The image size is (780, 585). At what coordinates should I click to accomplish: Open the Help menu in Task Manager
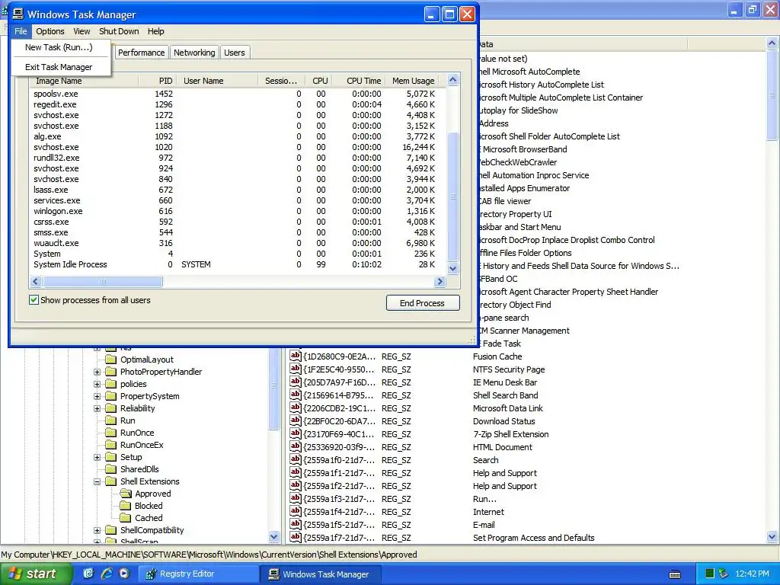(x=155, y=31)
